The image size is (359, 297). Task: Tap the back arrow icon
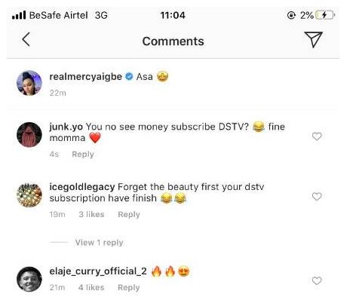[x=26, y=39]
